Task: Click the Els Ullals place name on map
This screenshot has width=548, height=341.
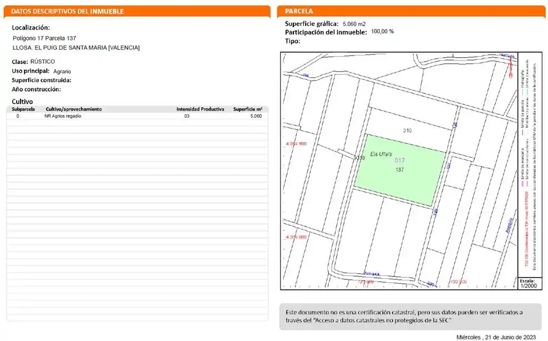Action: 381,154
